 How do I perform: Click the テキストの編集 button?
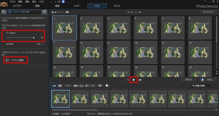[x=15, y=60]
